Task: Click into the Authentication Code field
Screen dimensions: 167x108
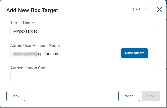Action: coord(83,76)
